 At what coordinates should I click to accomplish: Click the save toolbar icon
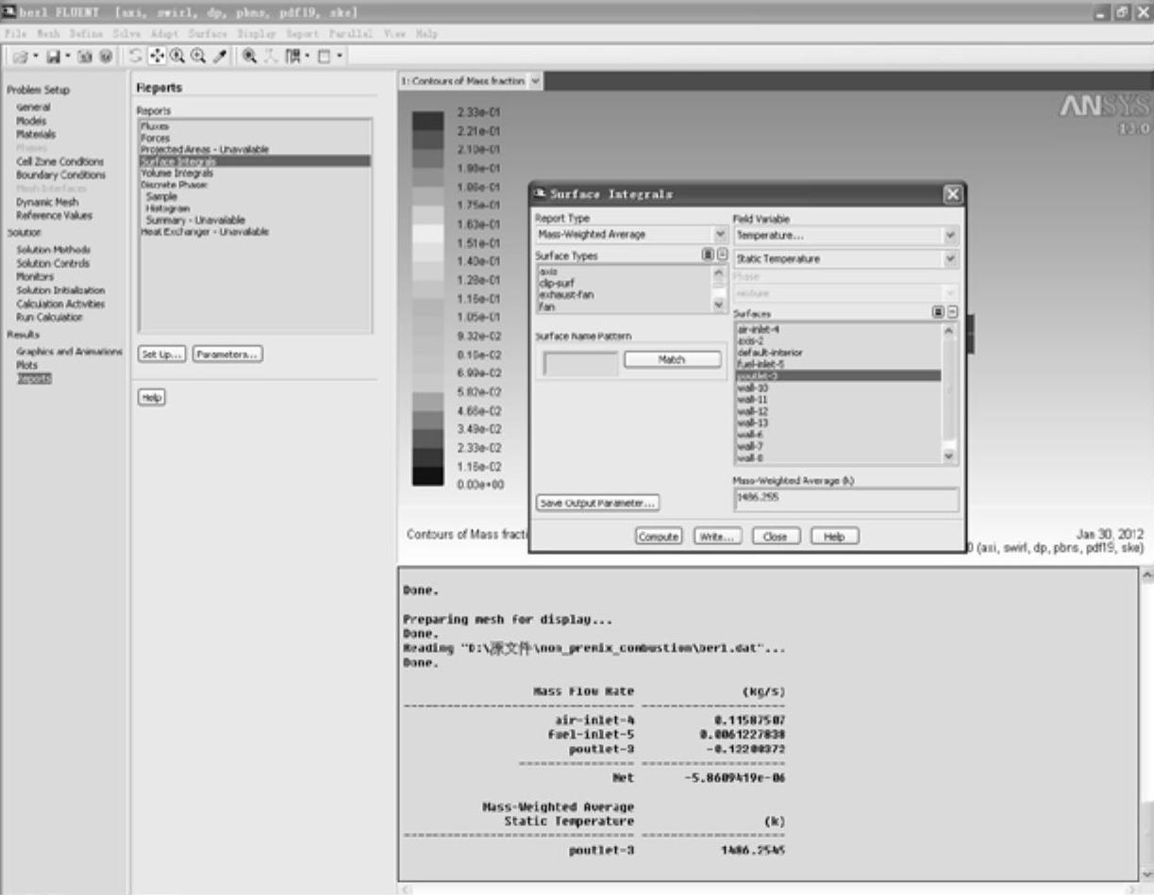click(53, 56)
